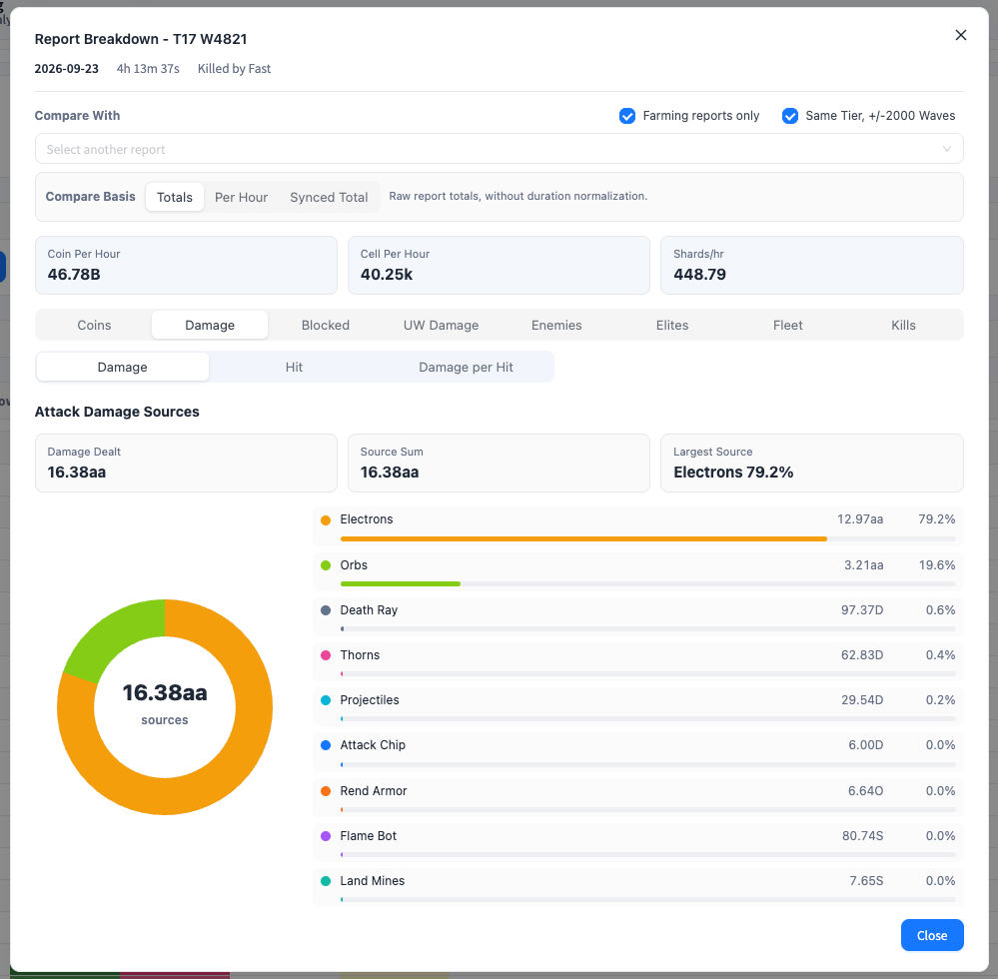Screen dimensions: 998x979
Task: Open the Select another report dropdown
Action: pyautogui.click(x=499, y=149)
